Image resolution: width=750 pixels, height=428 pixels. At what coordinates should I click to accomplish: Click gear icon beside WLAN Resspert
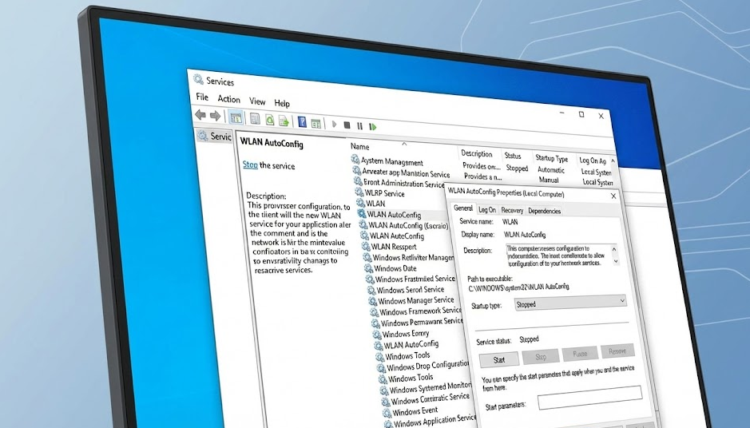coord(366,246)
